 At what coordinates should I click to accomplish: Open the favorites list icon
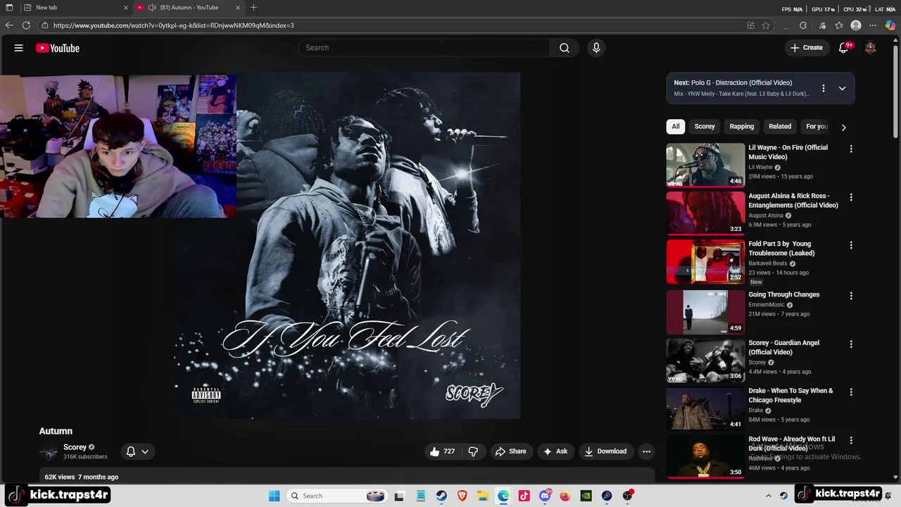tap(839, 25)
